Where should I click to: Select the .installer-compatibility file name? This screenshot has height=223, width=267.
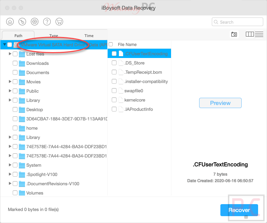point(146,82)
